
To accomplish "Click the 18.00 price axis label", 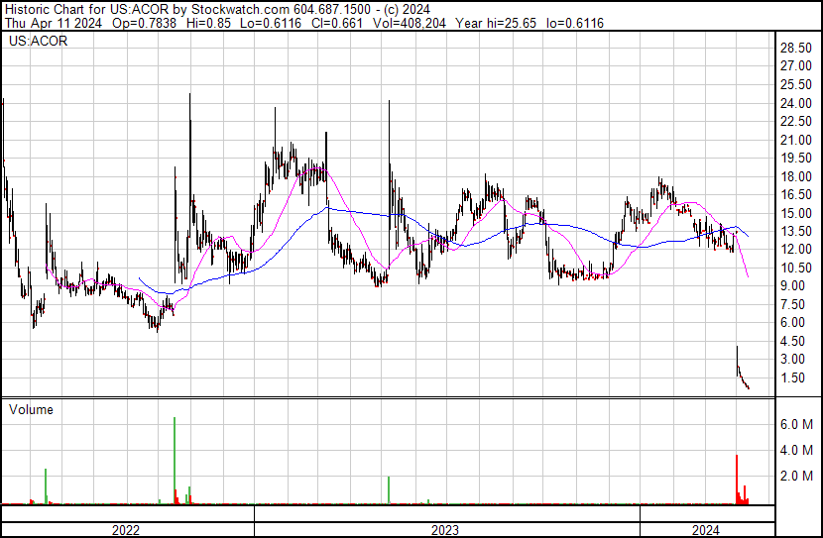I will click(x=796, y=176).
